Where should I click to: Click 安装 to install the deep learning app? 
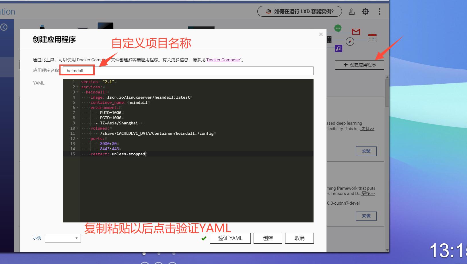[366, 151]
